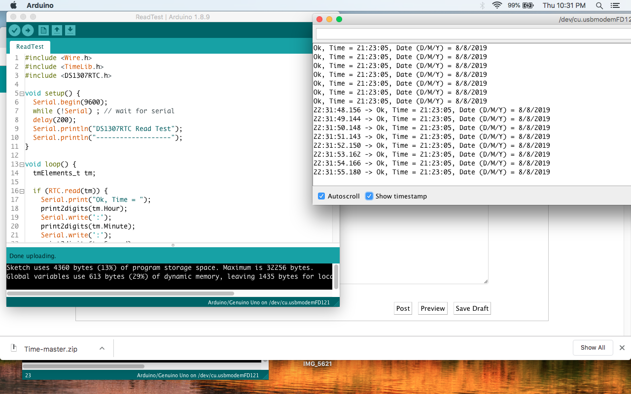Click the "ReadTest | Arduino 1.8.9" window title
The width and height of the screenshot is (631, 394).
coord(173,17)
